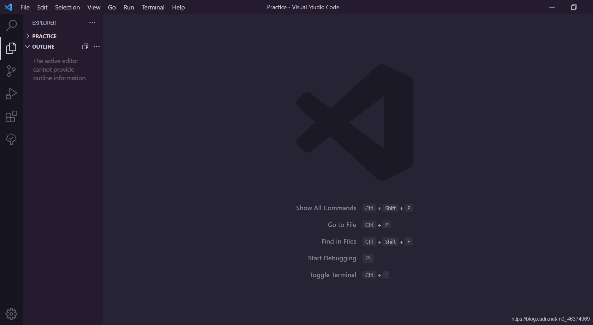The height and width of the screenshot is (325, 593).
Task: Click Collapse Folders icon beside OUTLINE
Action: pyautogui.click(x=85, y=46)
